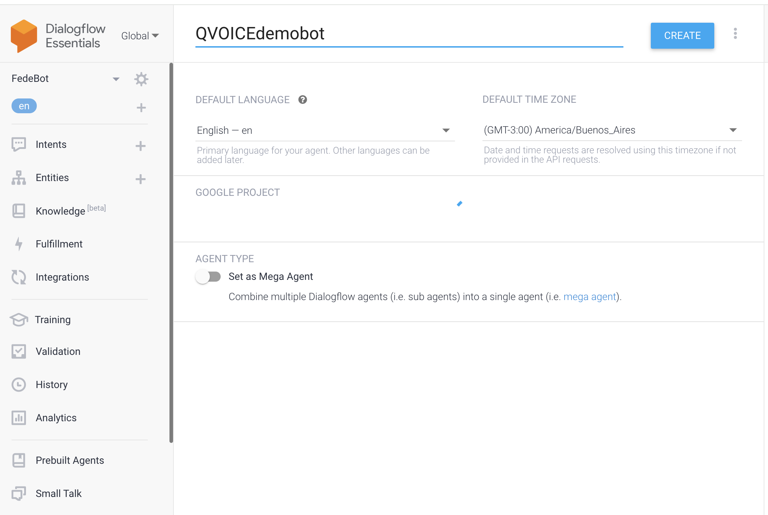This screenshot has width=768, height=515.
Task: Add another language with plus icon
Action: pyautogui.click(x=141, y=107)
